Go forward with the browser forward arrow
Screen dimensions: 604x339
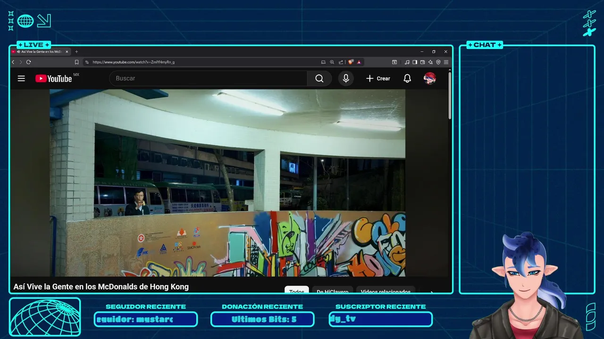point(20,62)
